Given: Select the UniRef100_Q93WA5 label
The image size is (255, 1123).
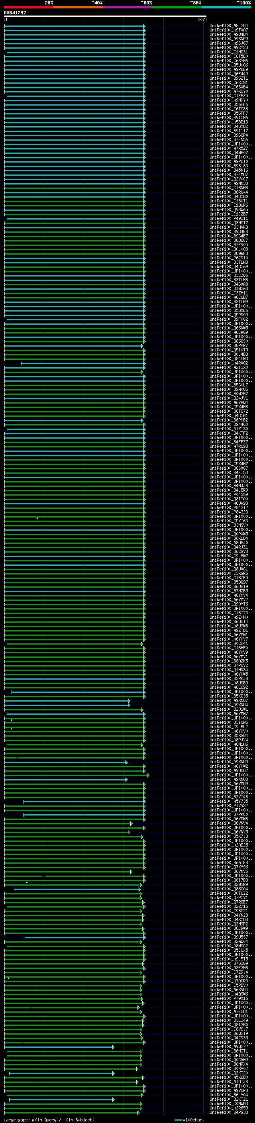Looking at the screenshot, I should point(229,210).
